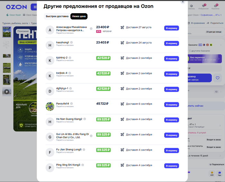
Task: Click the «P» avatar of Ping Xing Shi Kong3
Action: click(x=50, y=168)
